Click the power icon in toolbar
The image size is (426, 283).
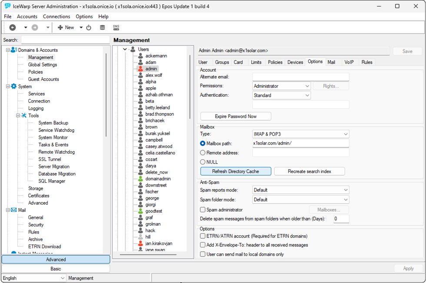pos(89,27)
